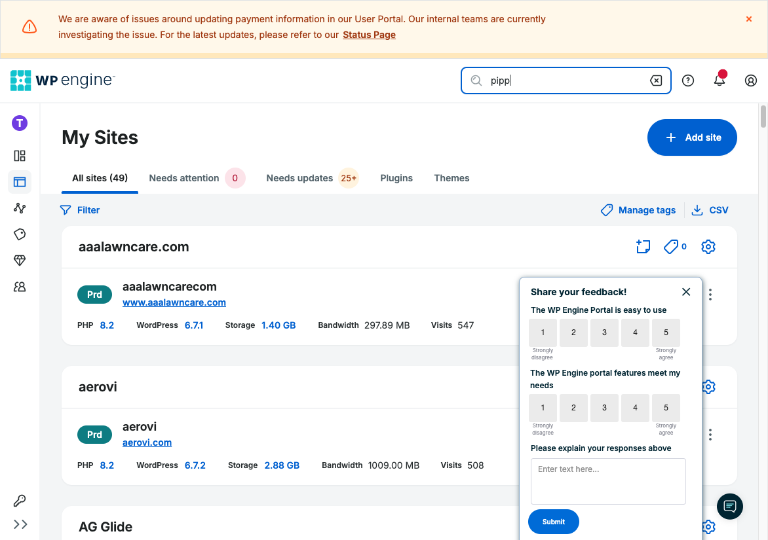This screenshot has width=768, height=540.
Task: Click Manage tags
Action: pyautogui.click(x=638, y=210)
